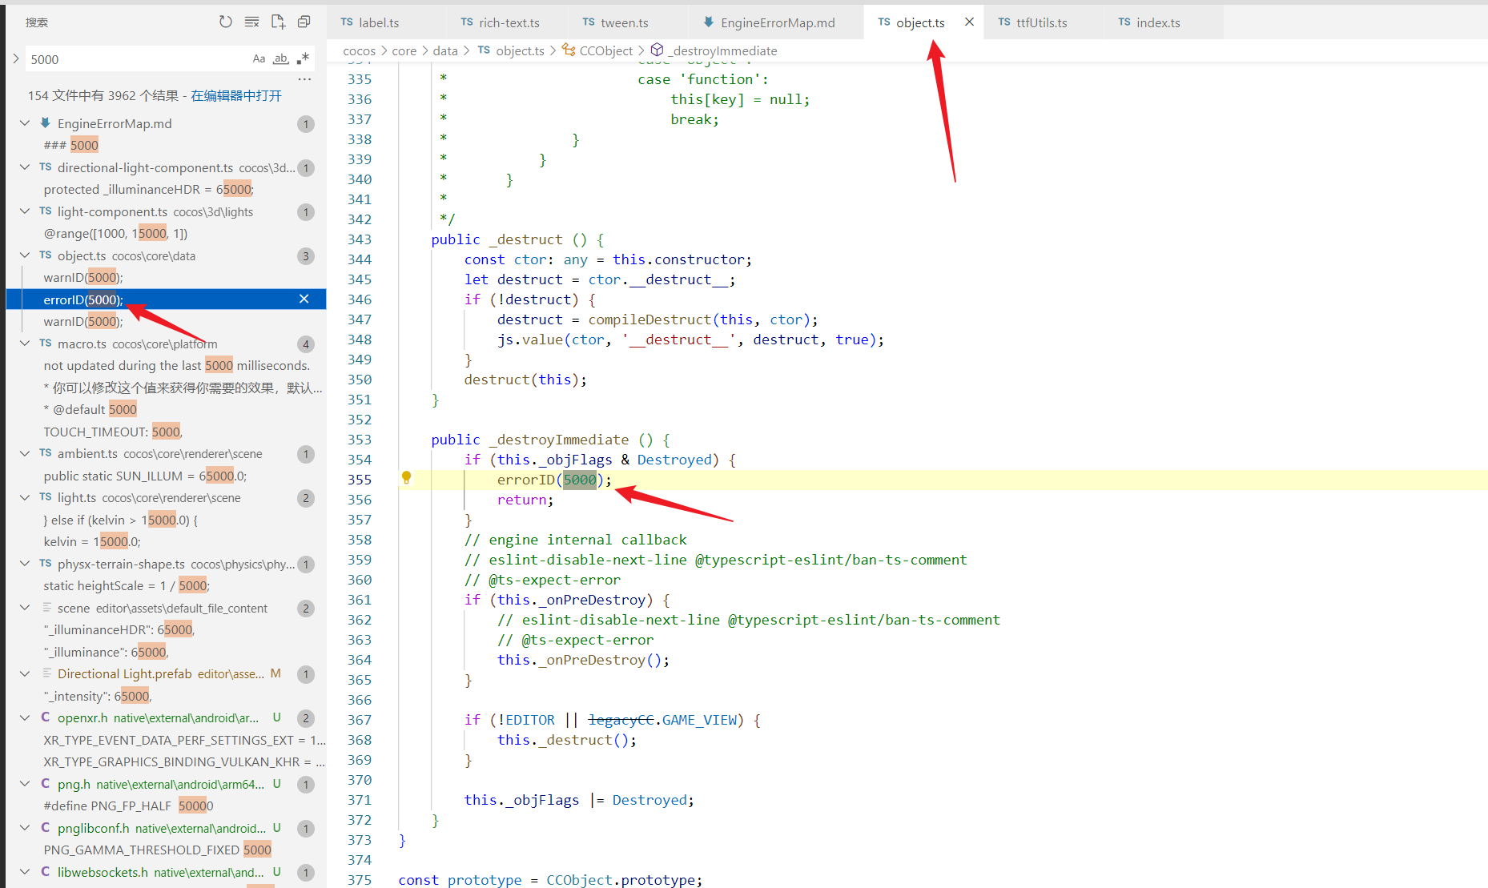Click the lightbulb quick-fix icon on line 355
The image size is (1488, 888).
[x=406, y=478]
